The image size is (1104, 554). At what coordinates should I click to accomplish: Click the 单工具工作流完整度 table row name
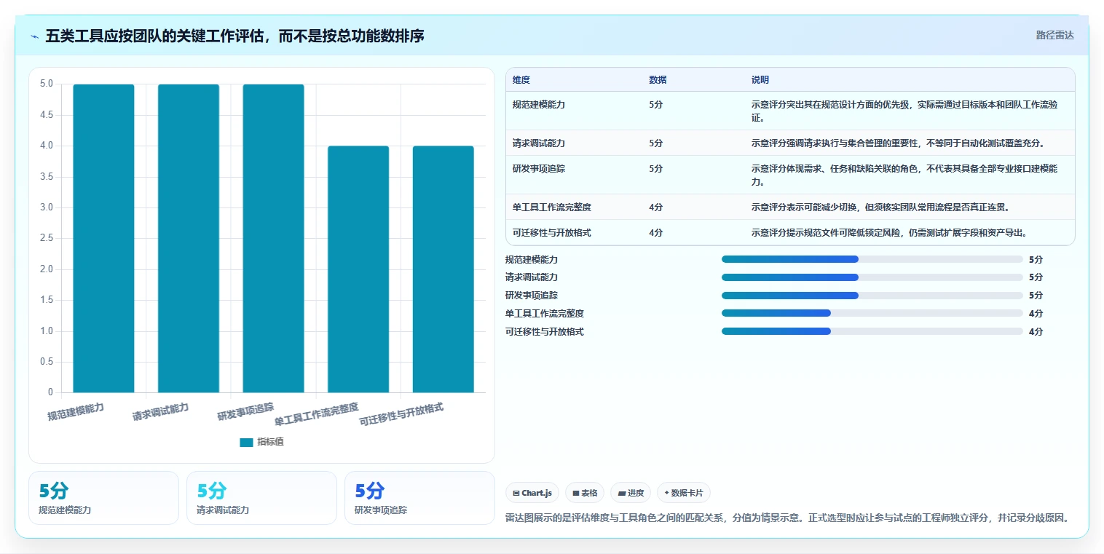(552, 207)
